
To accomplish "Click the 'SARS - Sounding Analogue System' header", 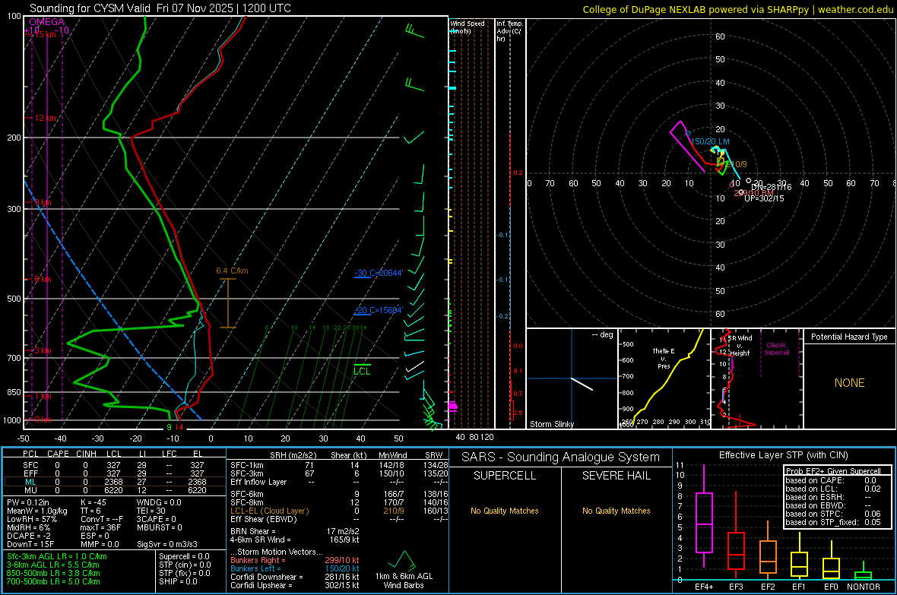I will click(x=560, y=457).
